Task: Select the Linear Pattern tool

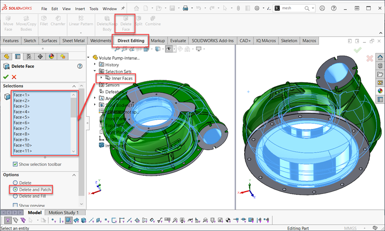Action: point(81,21)
